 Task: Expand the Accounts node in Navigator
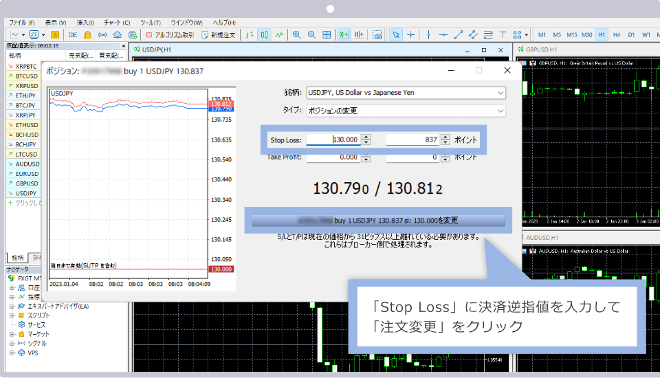click(x=12, y=288)
